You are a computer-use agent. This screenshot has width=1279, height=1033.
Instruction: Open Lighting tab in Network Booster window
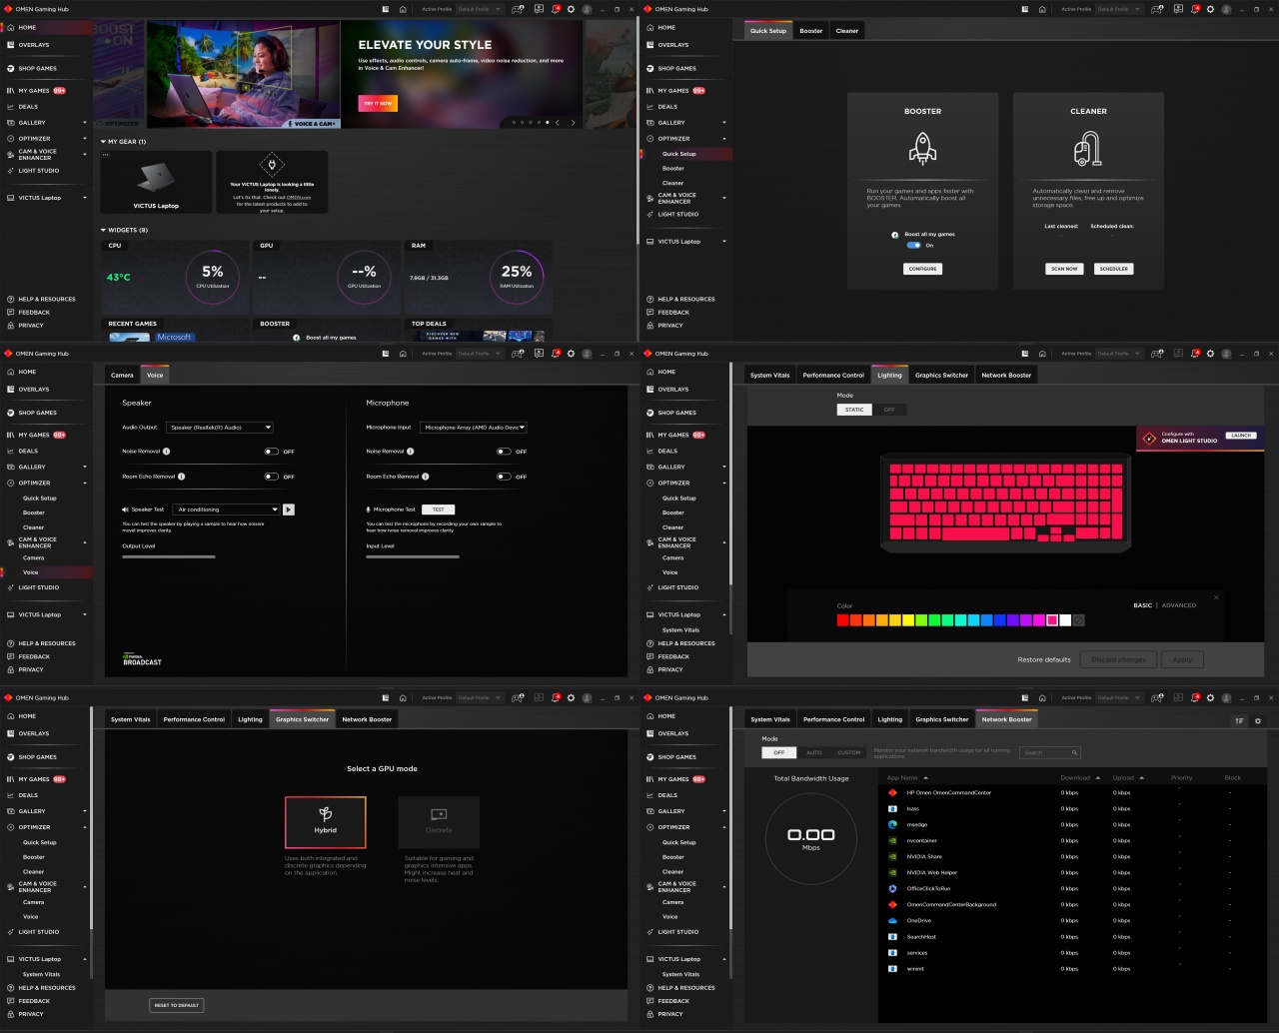pyautogui.click(x=889, y=719)
